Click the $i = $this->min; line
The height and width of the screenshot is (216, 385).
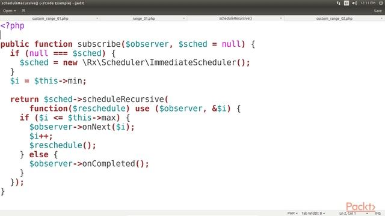click(x=48, y=81)
